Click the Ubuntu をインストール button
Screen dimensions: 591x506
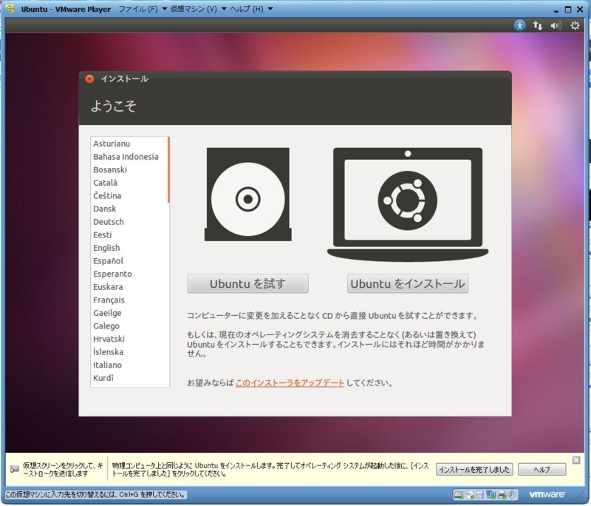coord(409,284)
